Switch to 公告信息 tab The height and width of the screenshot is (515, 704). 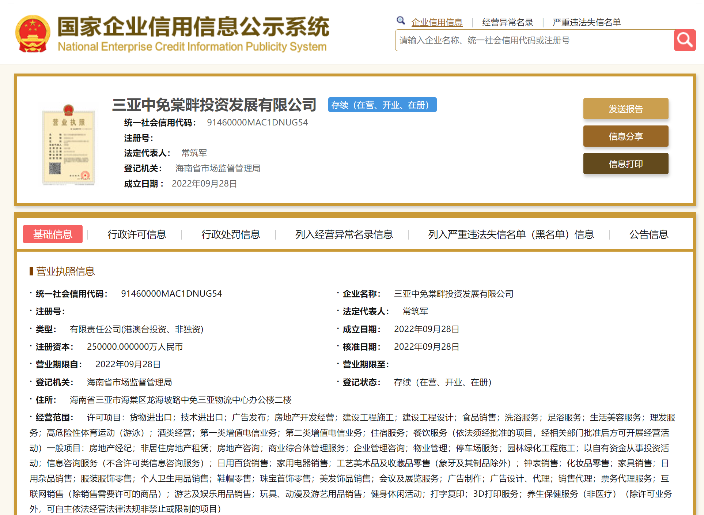coord(648,234)
